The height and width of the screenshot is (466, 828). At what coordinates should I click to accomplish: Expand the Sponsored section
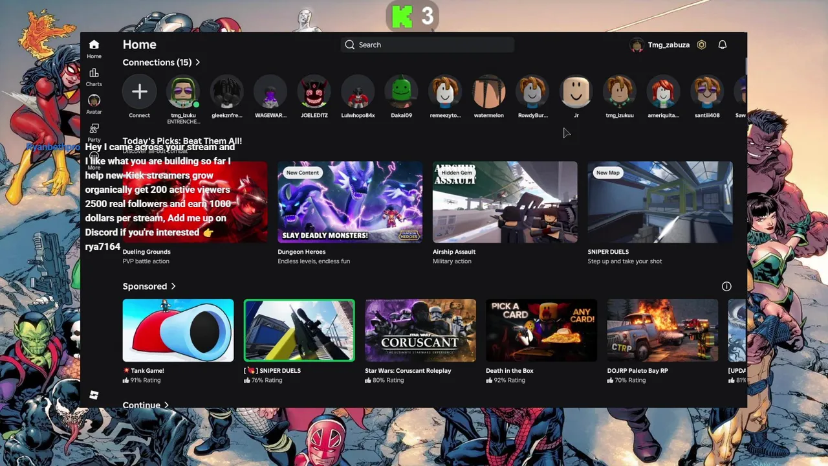coord(149,286)
